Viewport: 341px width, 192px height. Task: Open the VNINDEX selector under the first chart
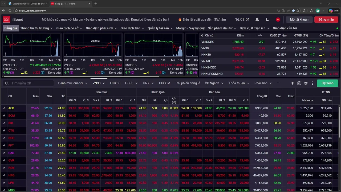coord(10,65)
